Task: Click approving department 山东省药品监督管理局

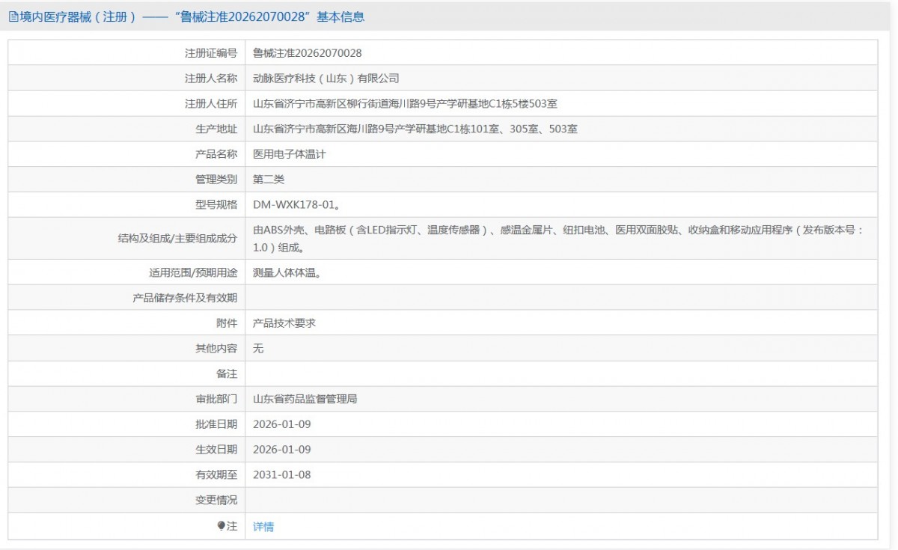Action: click(305, 399)
